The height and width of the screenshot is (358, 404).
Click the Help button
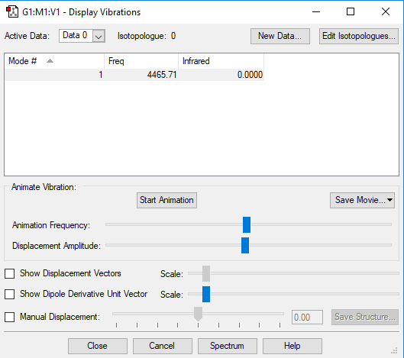point(292,346)
